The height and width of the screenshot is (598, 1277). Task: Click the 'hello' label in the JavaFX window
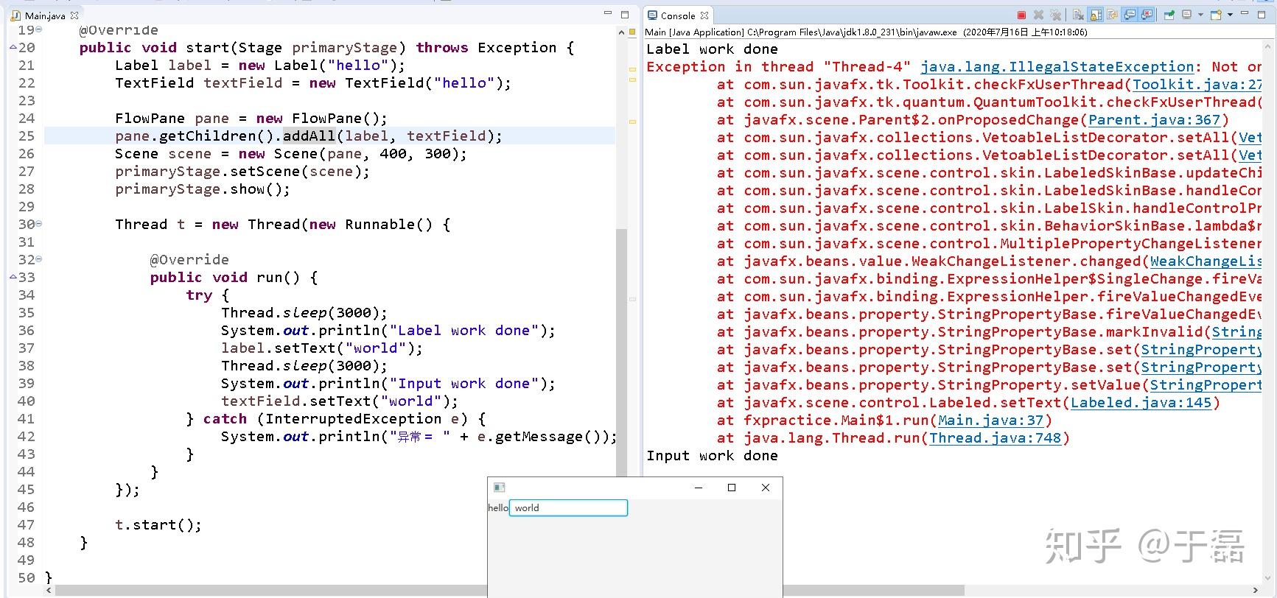point(498,508)
